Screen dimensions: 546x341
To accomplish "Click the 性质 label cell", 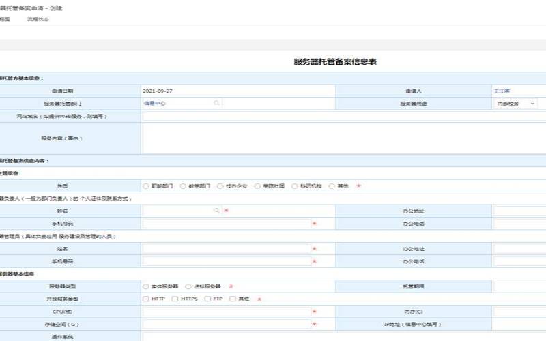I will (70, 186).
